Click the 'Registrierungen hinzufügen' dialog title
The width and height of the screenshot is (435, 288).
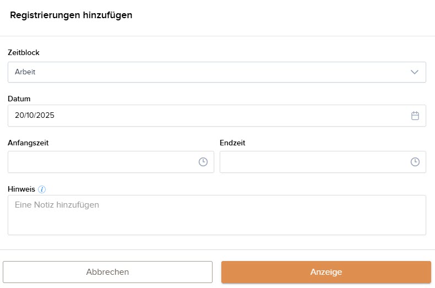(71, 15)
